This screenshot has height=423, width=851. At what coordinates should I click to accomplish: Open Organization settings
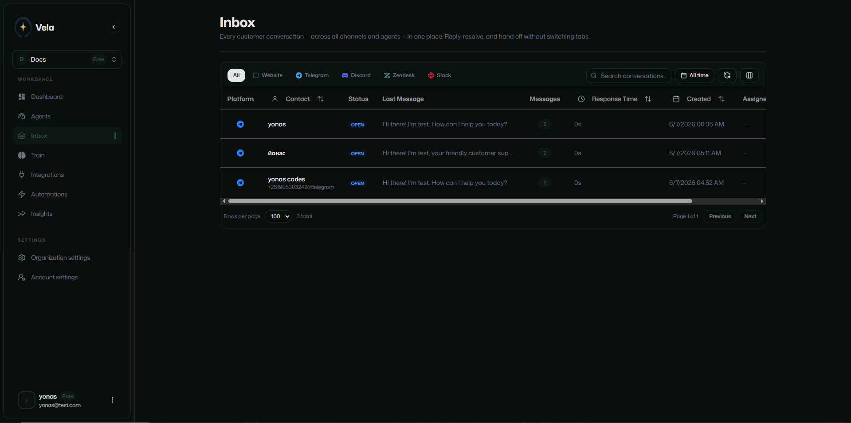[x=67, y=258]
